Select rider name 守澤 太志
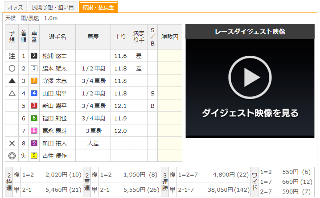The width and height of the screenshot is (320, 198). 54,81
